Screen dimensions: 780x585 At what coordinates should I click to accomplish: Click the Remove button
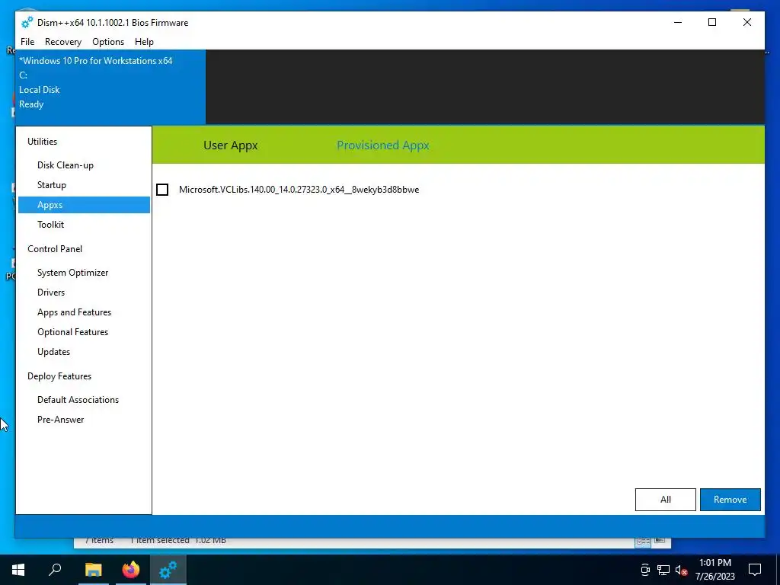[x=730, y=500]
